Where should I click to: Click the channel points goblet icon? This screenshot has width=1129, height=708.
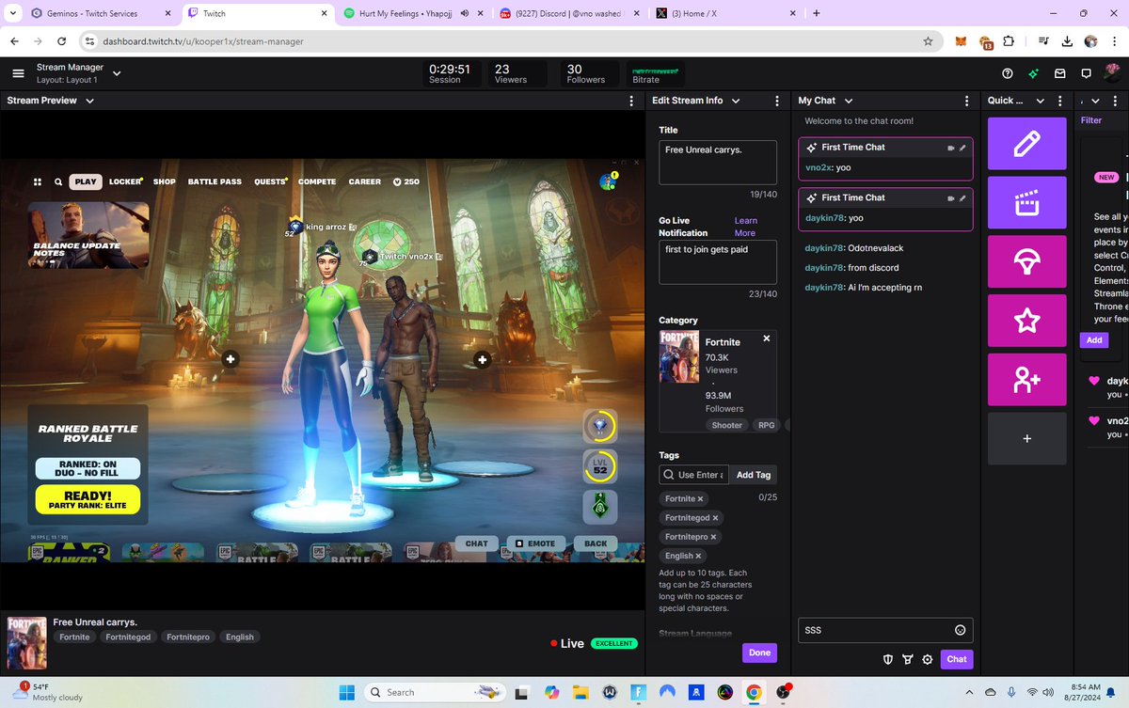point(908,659)
